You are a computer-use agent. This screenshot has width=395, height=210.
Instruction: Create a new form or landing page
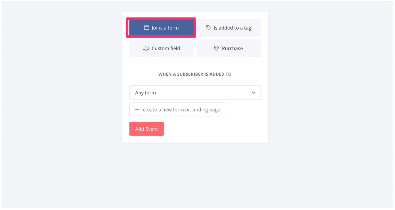tap(178, 110)
